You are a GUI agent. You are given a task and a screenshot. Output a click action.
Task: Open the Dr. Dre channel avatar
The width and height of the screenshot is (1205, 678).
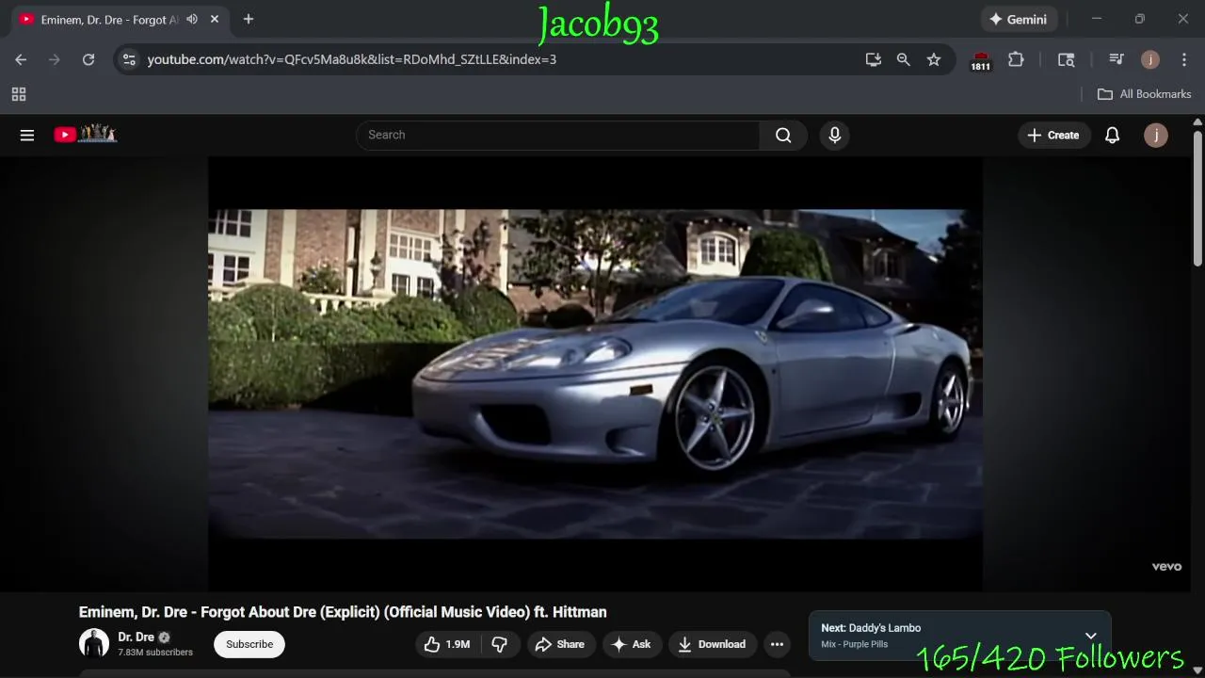coord(94,643)
